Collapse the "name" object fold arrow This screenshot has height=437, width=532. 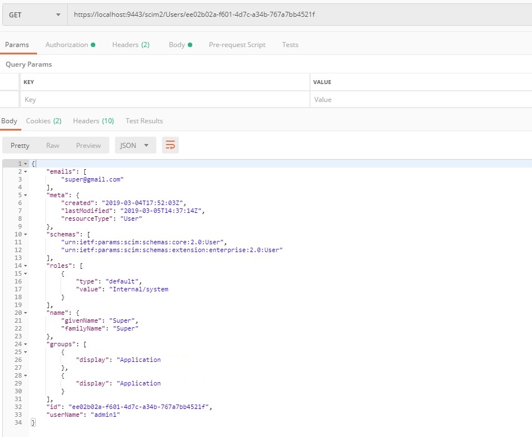click(25, 313)
